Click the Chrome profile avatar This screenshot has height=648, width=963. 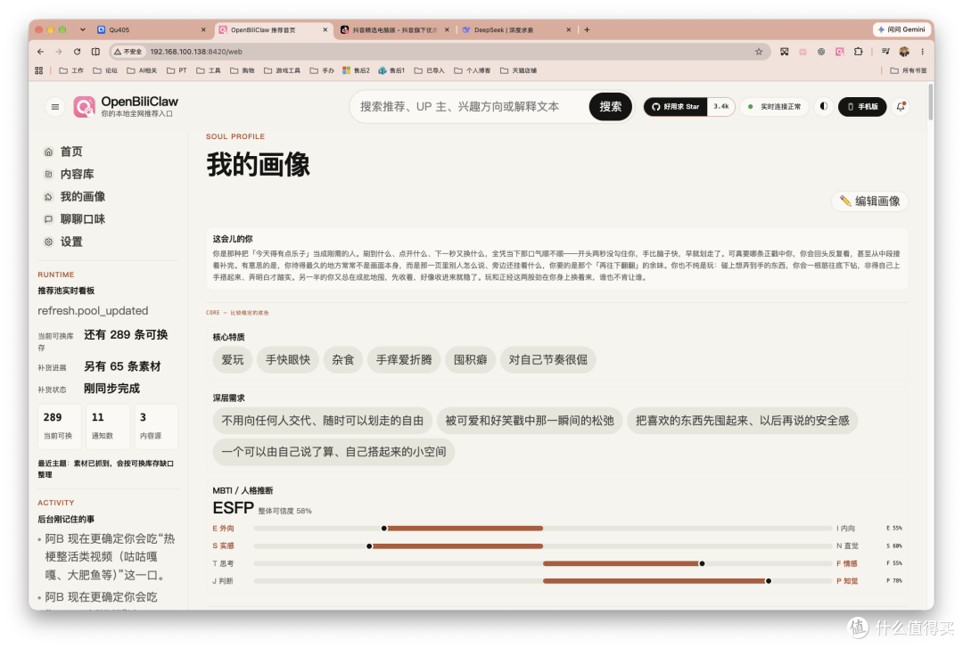904,52
